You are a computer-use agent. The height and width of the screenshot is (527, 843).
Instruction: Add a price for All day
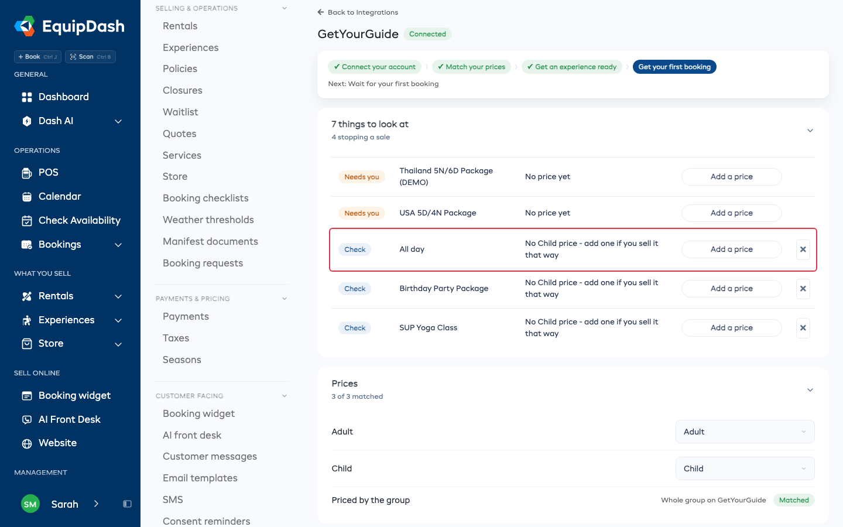[x=731, y=249]
